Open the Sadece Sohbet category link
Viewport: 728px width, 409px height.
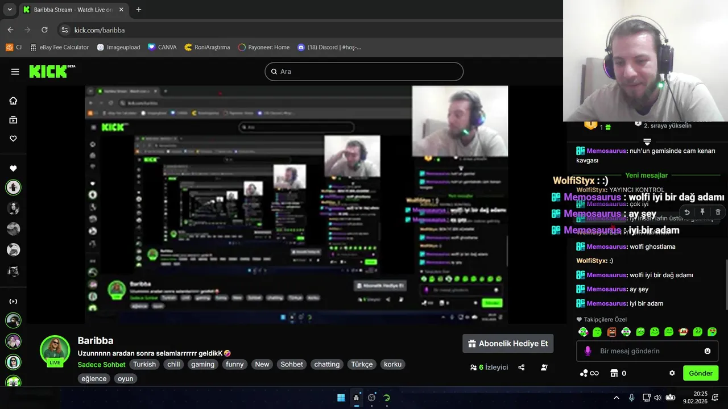101,365
